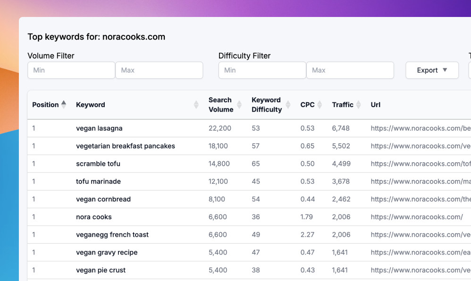Click the Traffic column sort icon

click(359, 105)
